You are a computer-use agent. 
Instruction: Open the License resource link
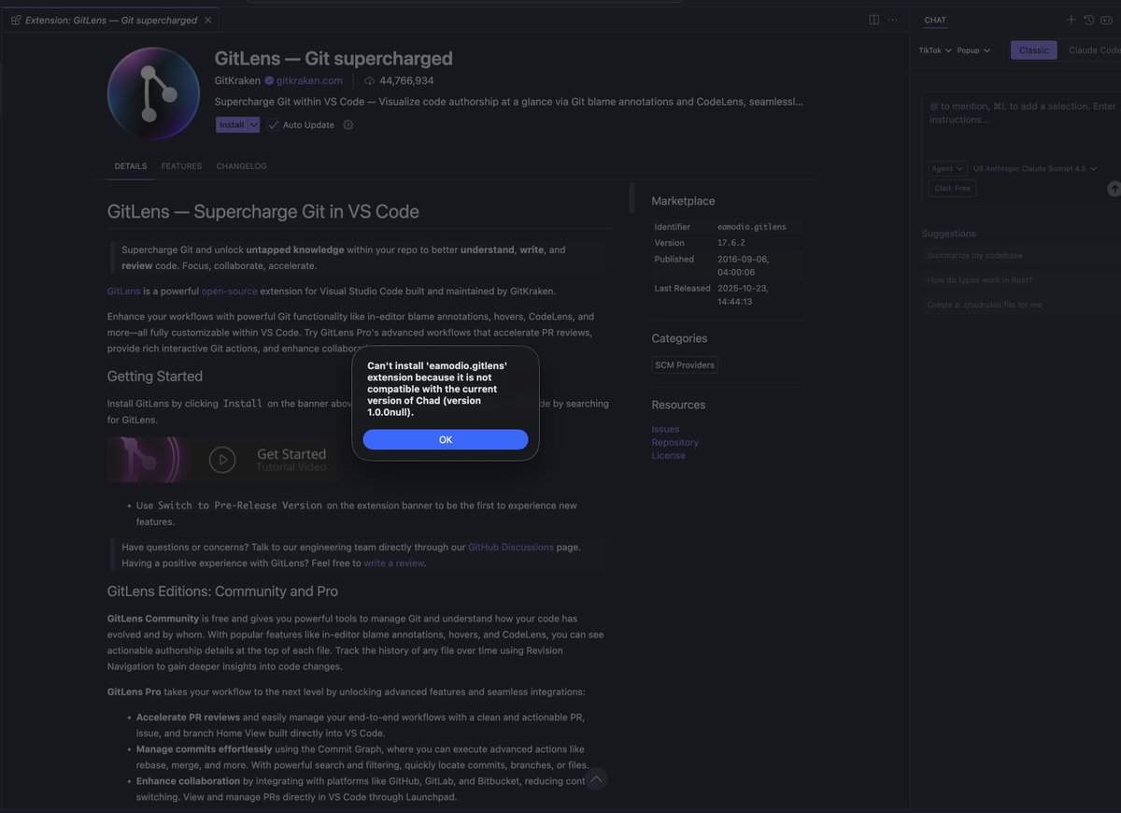[x=668, y=455]
